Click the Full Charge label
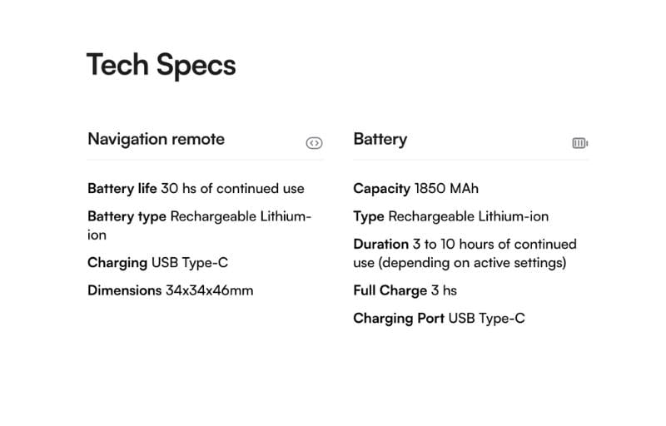 click(x=390, y=290)
